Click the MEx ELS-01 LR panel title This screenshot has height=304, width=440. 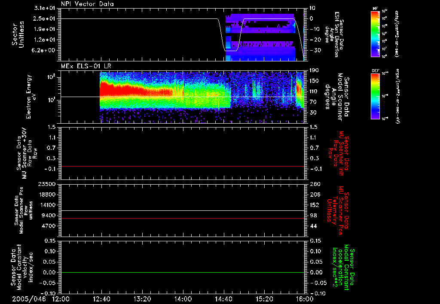click(x=86, y=66)
